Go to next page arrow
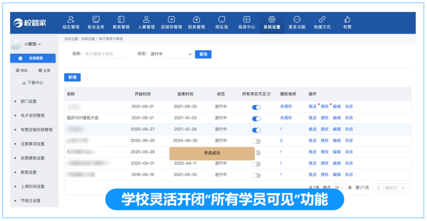Viewport: 427px width, 221px height. [x=403, y=188]
